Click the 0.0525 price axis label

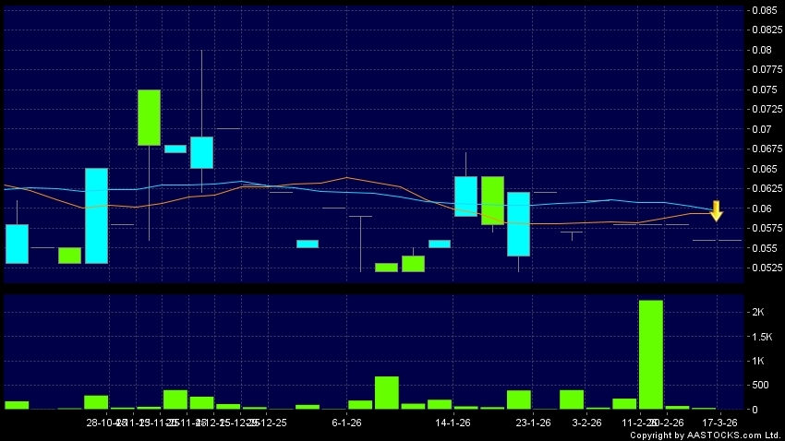(763, 268)
